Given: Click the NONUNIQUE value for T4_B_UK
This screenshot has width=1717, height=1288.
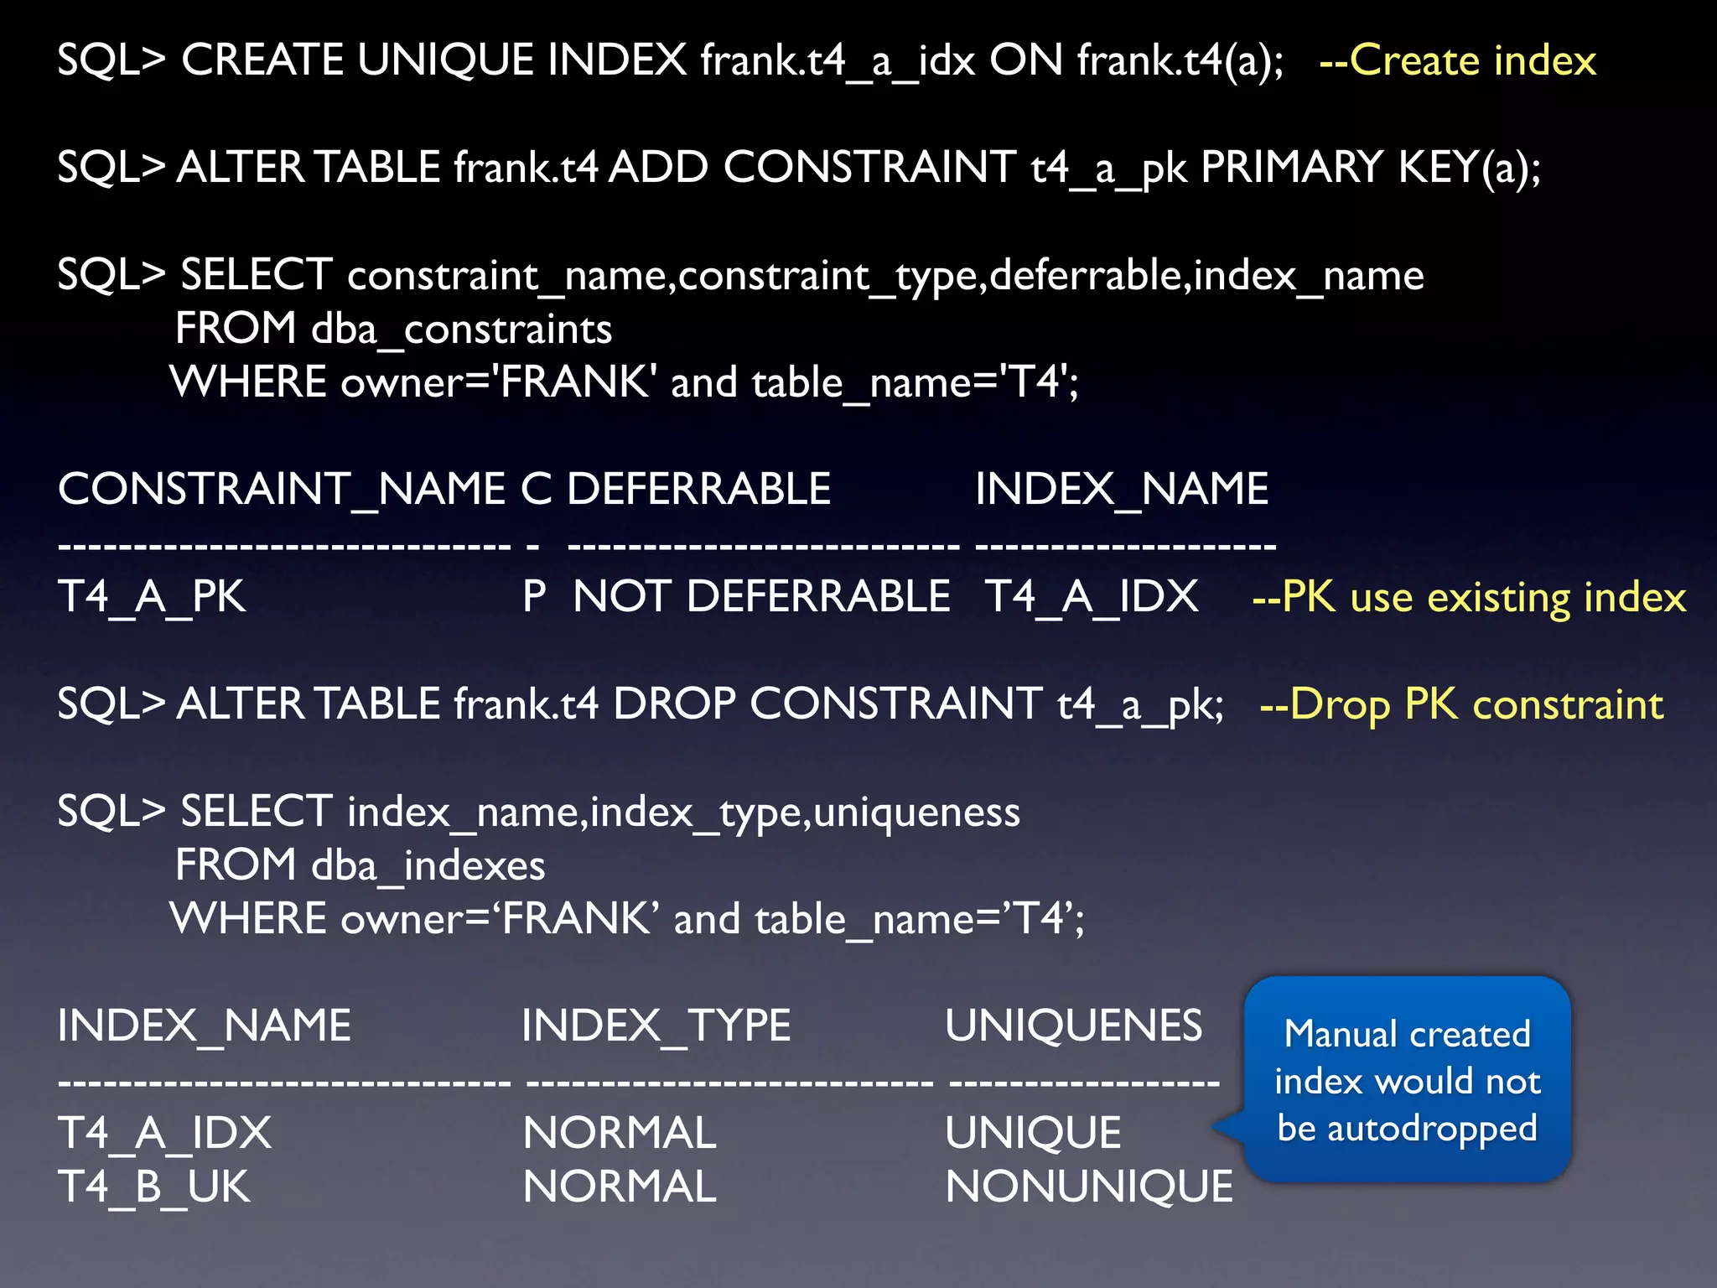Looking at the screenshot, I should click(1089, 1187).
